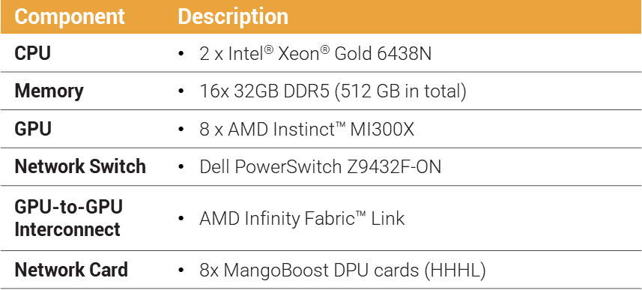Click the bullet beside DDR5 memory entry
This screenshot has height=290, width=642.
181,91
